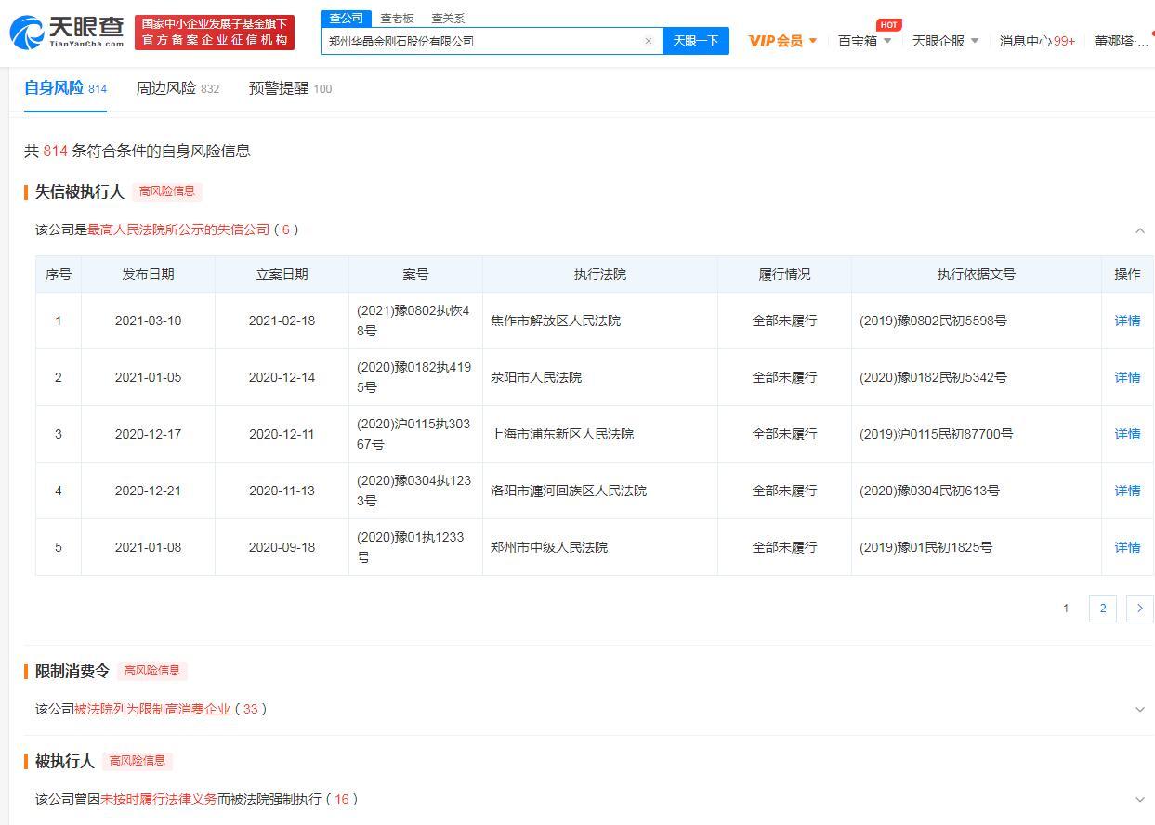
Task: Click the 高风险信息 tag beside 失信被执行人
Action: [x=167, y=191]
